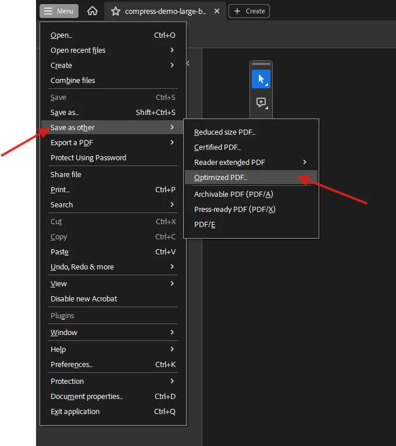The image size is (396, 446).
Task: Open Document properties...
Action: point(113,396)
